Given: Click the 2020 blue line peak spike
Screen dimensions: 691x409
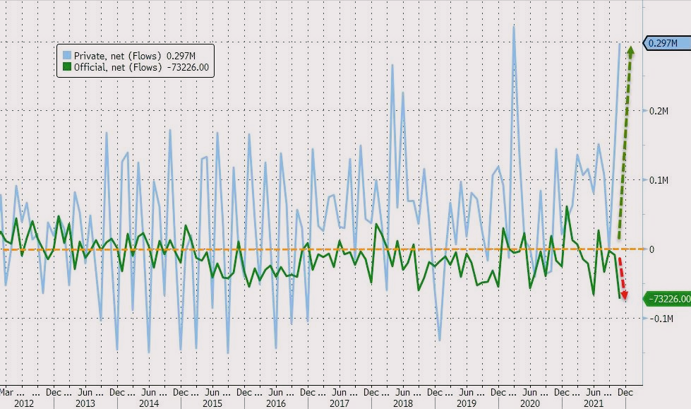Looking at the screenshot, I should coord(514,28).
